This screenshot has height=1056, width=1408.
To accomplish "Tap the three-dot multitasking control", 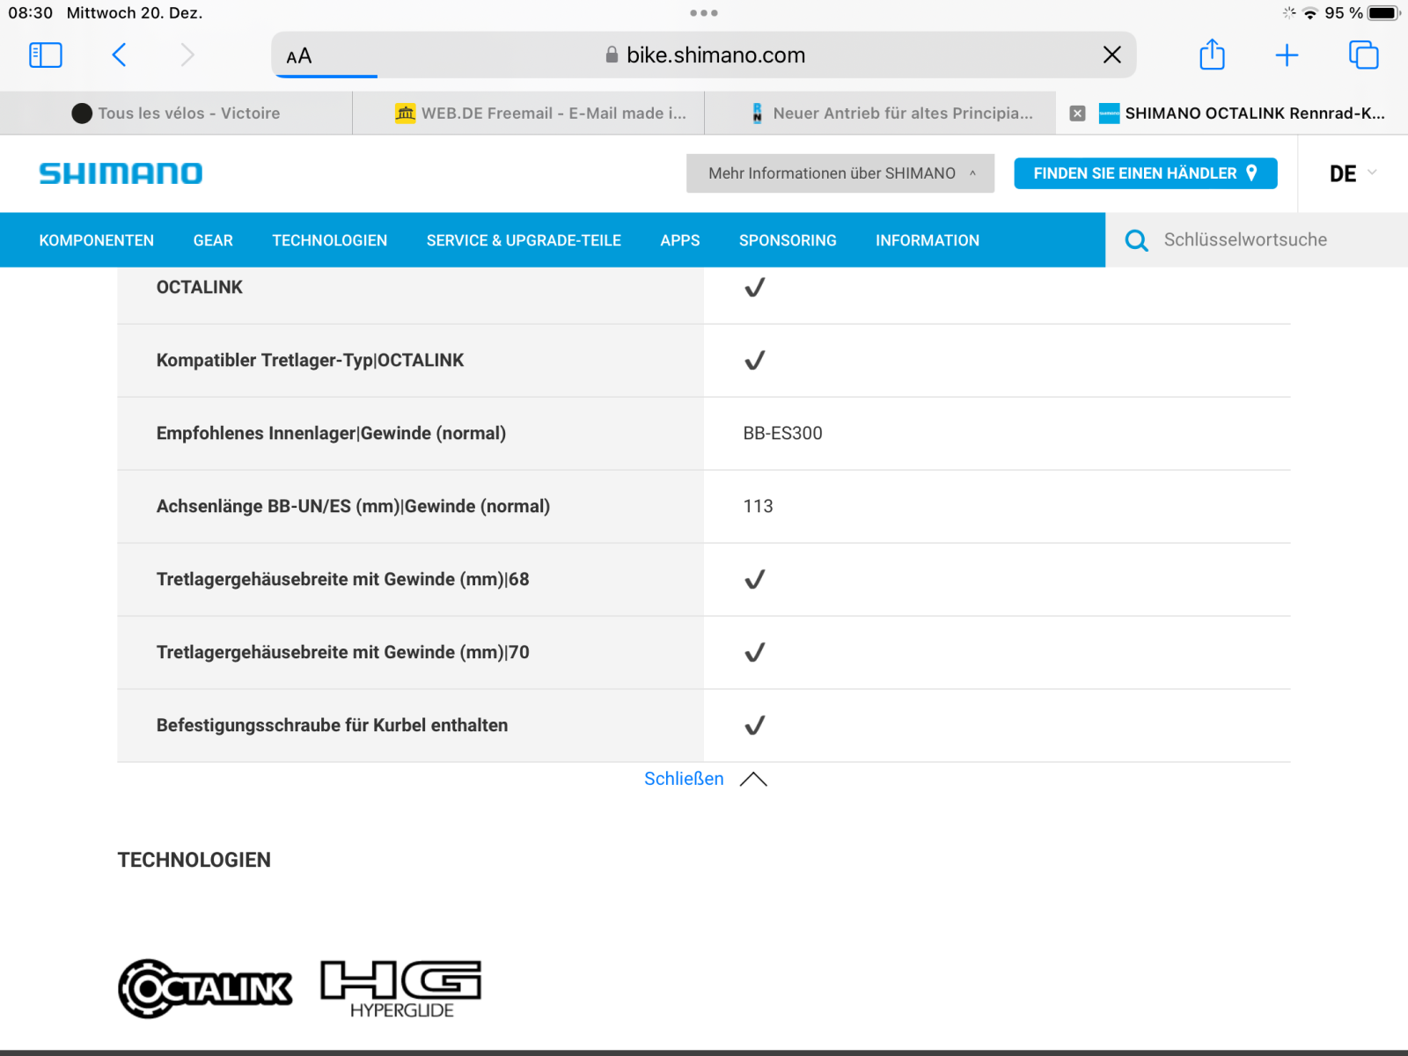I will tap(704, 13).
